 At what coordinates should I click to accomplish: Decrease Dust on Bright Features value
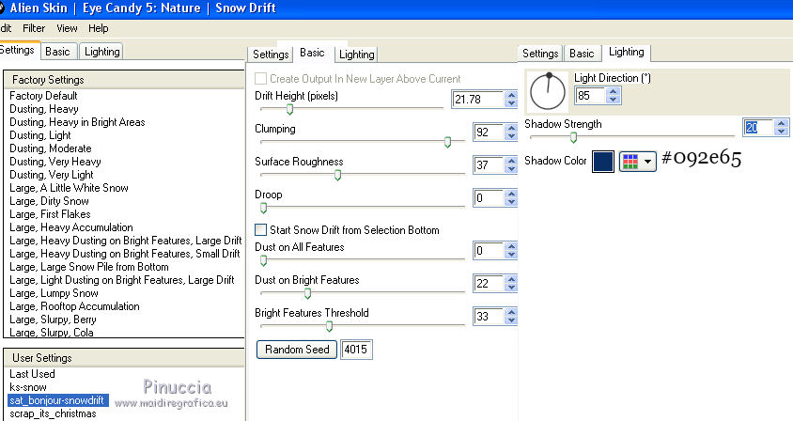coord(511,288)
